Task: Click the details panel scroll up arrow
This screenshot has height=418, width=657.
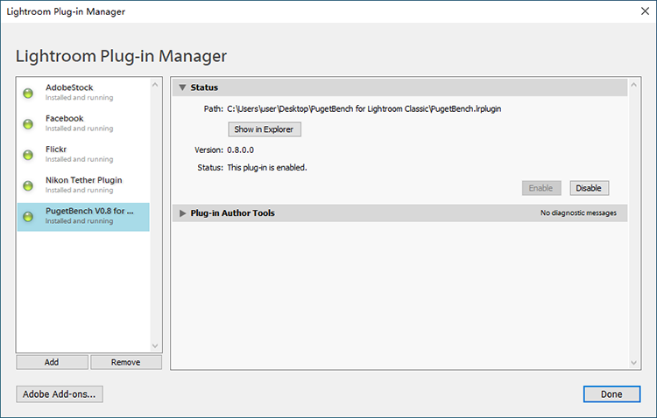Action: tap(633, 85)
